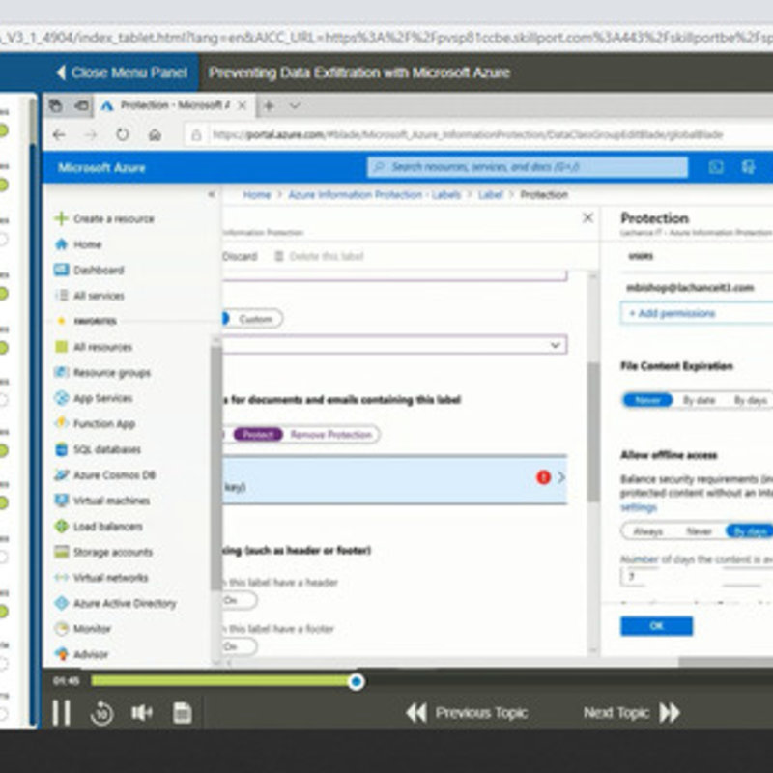Click Close Menu Panel
The height and width of the screenshot is (773, 773).
tap(122, 72)
